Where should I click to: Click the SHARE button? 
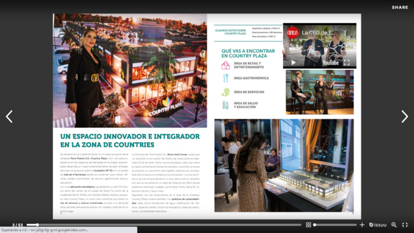[399, 8]
